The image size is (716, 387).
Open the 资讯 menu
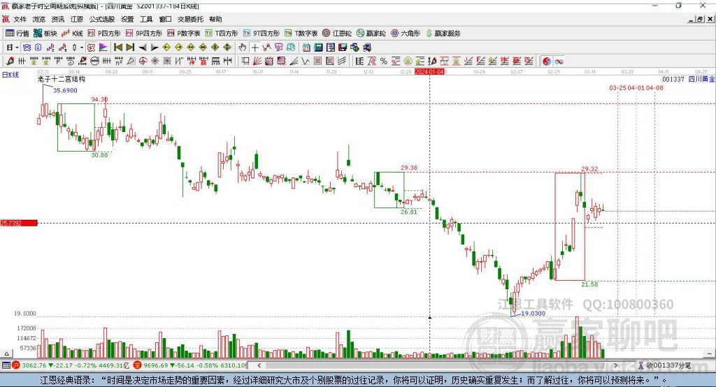click(58, 19)
